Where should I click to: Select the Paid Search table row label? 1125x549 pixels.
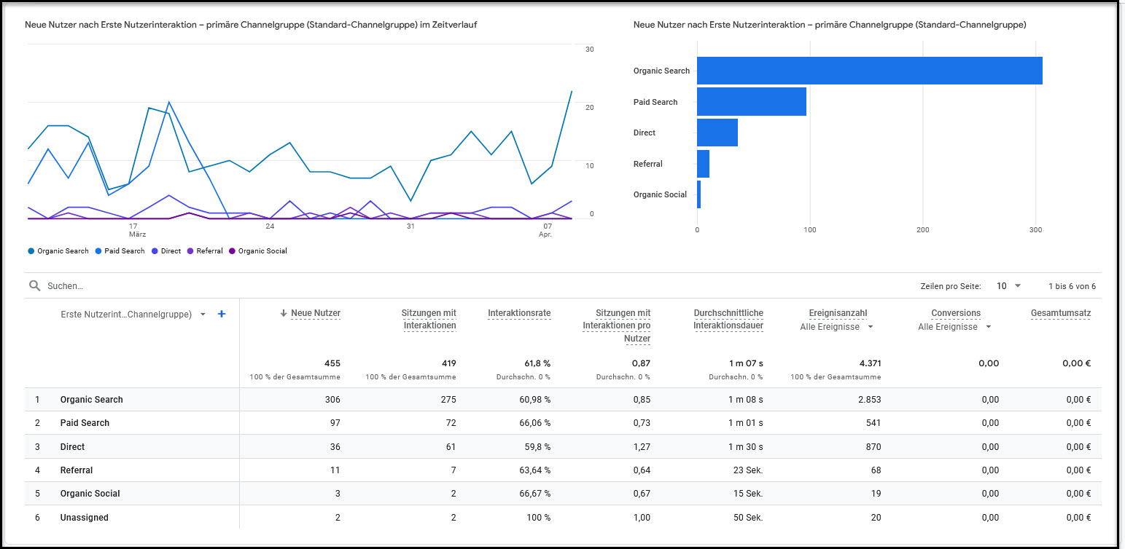tap(85, 423)
